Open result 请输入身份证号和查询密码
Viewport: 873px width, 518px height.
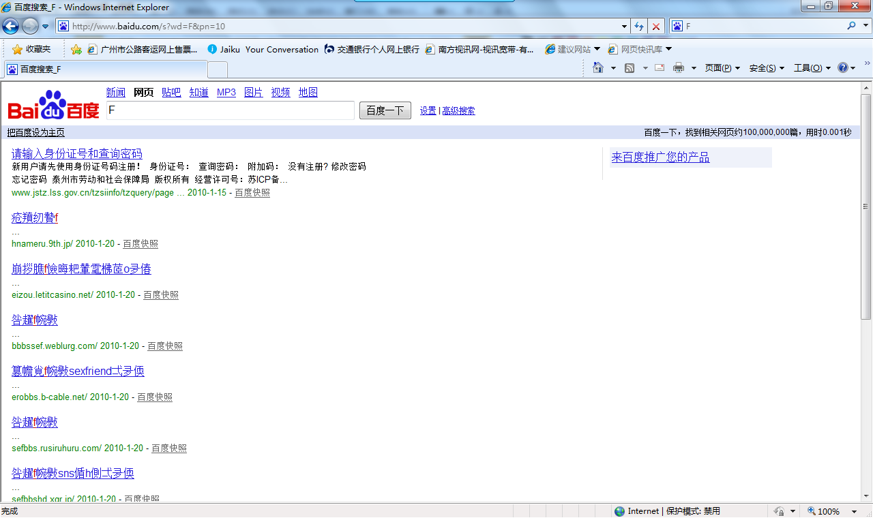click(77, 154)
